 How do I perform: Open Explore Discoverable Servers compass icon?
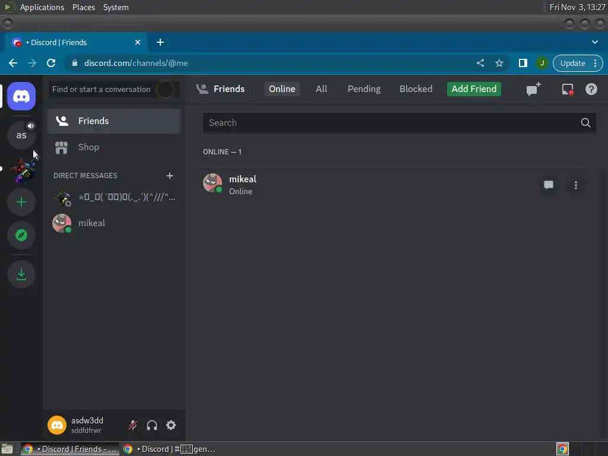tap(21, 235)
